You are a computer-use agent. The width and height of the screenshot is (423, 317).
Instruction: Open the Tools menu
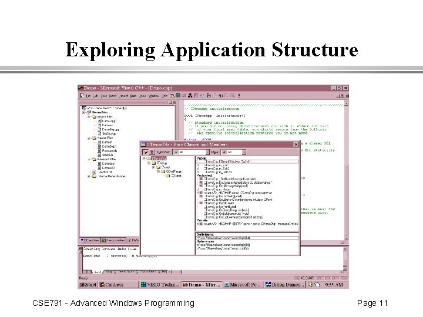click(143, 96)
